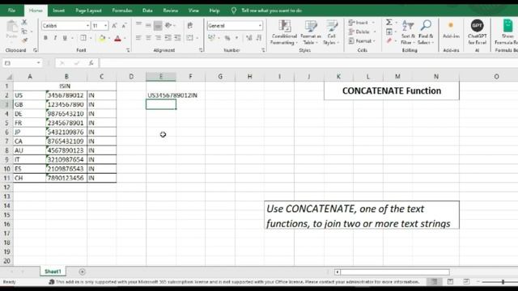518x291 pixels.
Task: Click the horizontal scrollbar
Action: (395, 272)
